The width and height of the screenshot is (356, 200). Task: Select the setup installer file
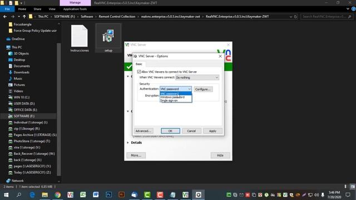[x=108, y=38]
